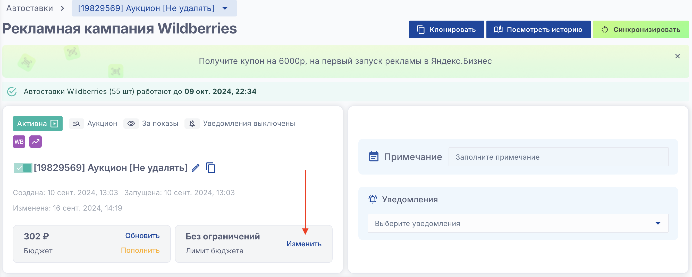Open Посмотреть историю
Viewport: 692px width, 277px height.
[x=538, y=30]
